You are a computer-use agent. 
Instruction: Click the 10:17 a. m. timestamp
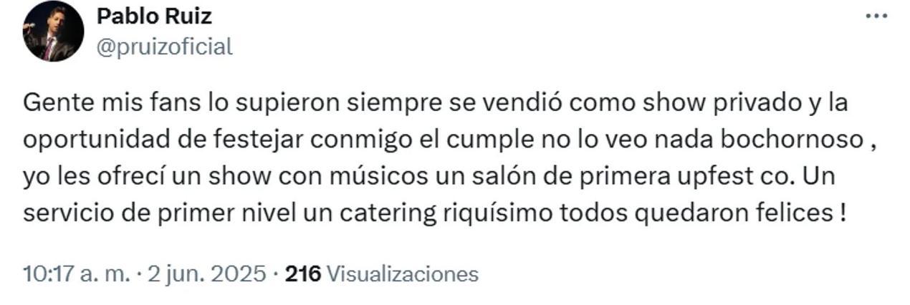[x=77, y=273]
